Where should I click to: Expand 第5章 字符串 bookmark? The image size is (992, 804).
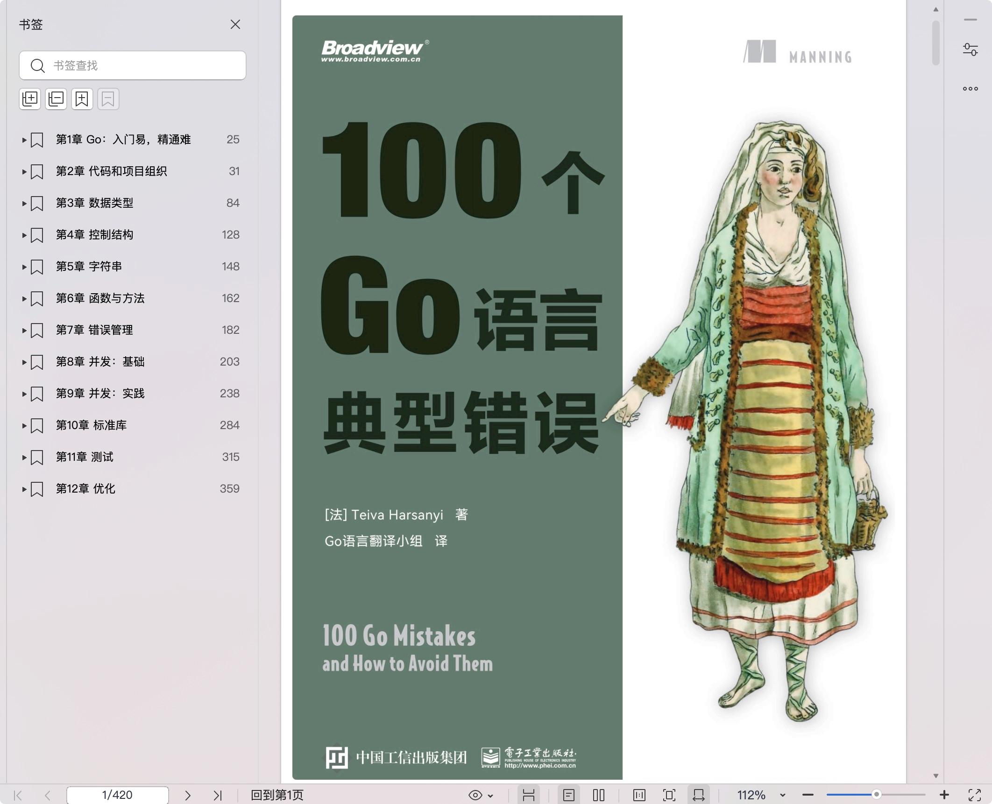tap(24, 267)
